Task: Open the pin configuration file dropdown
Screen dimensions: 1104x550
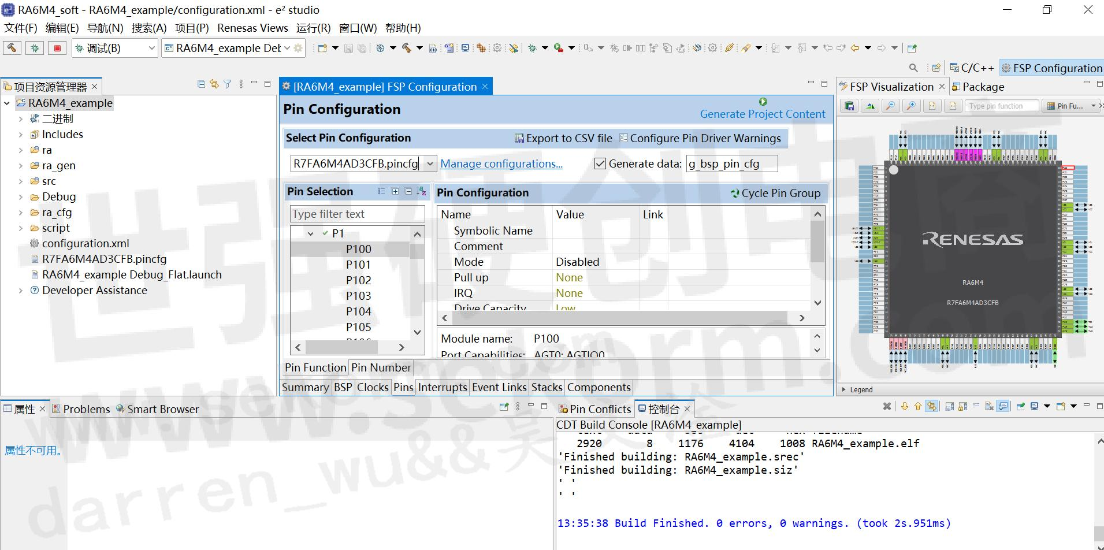Action: 430,164
